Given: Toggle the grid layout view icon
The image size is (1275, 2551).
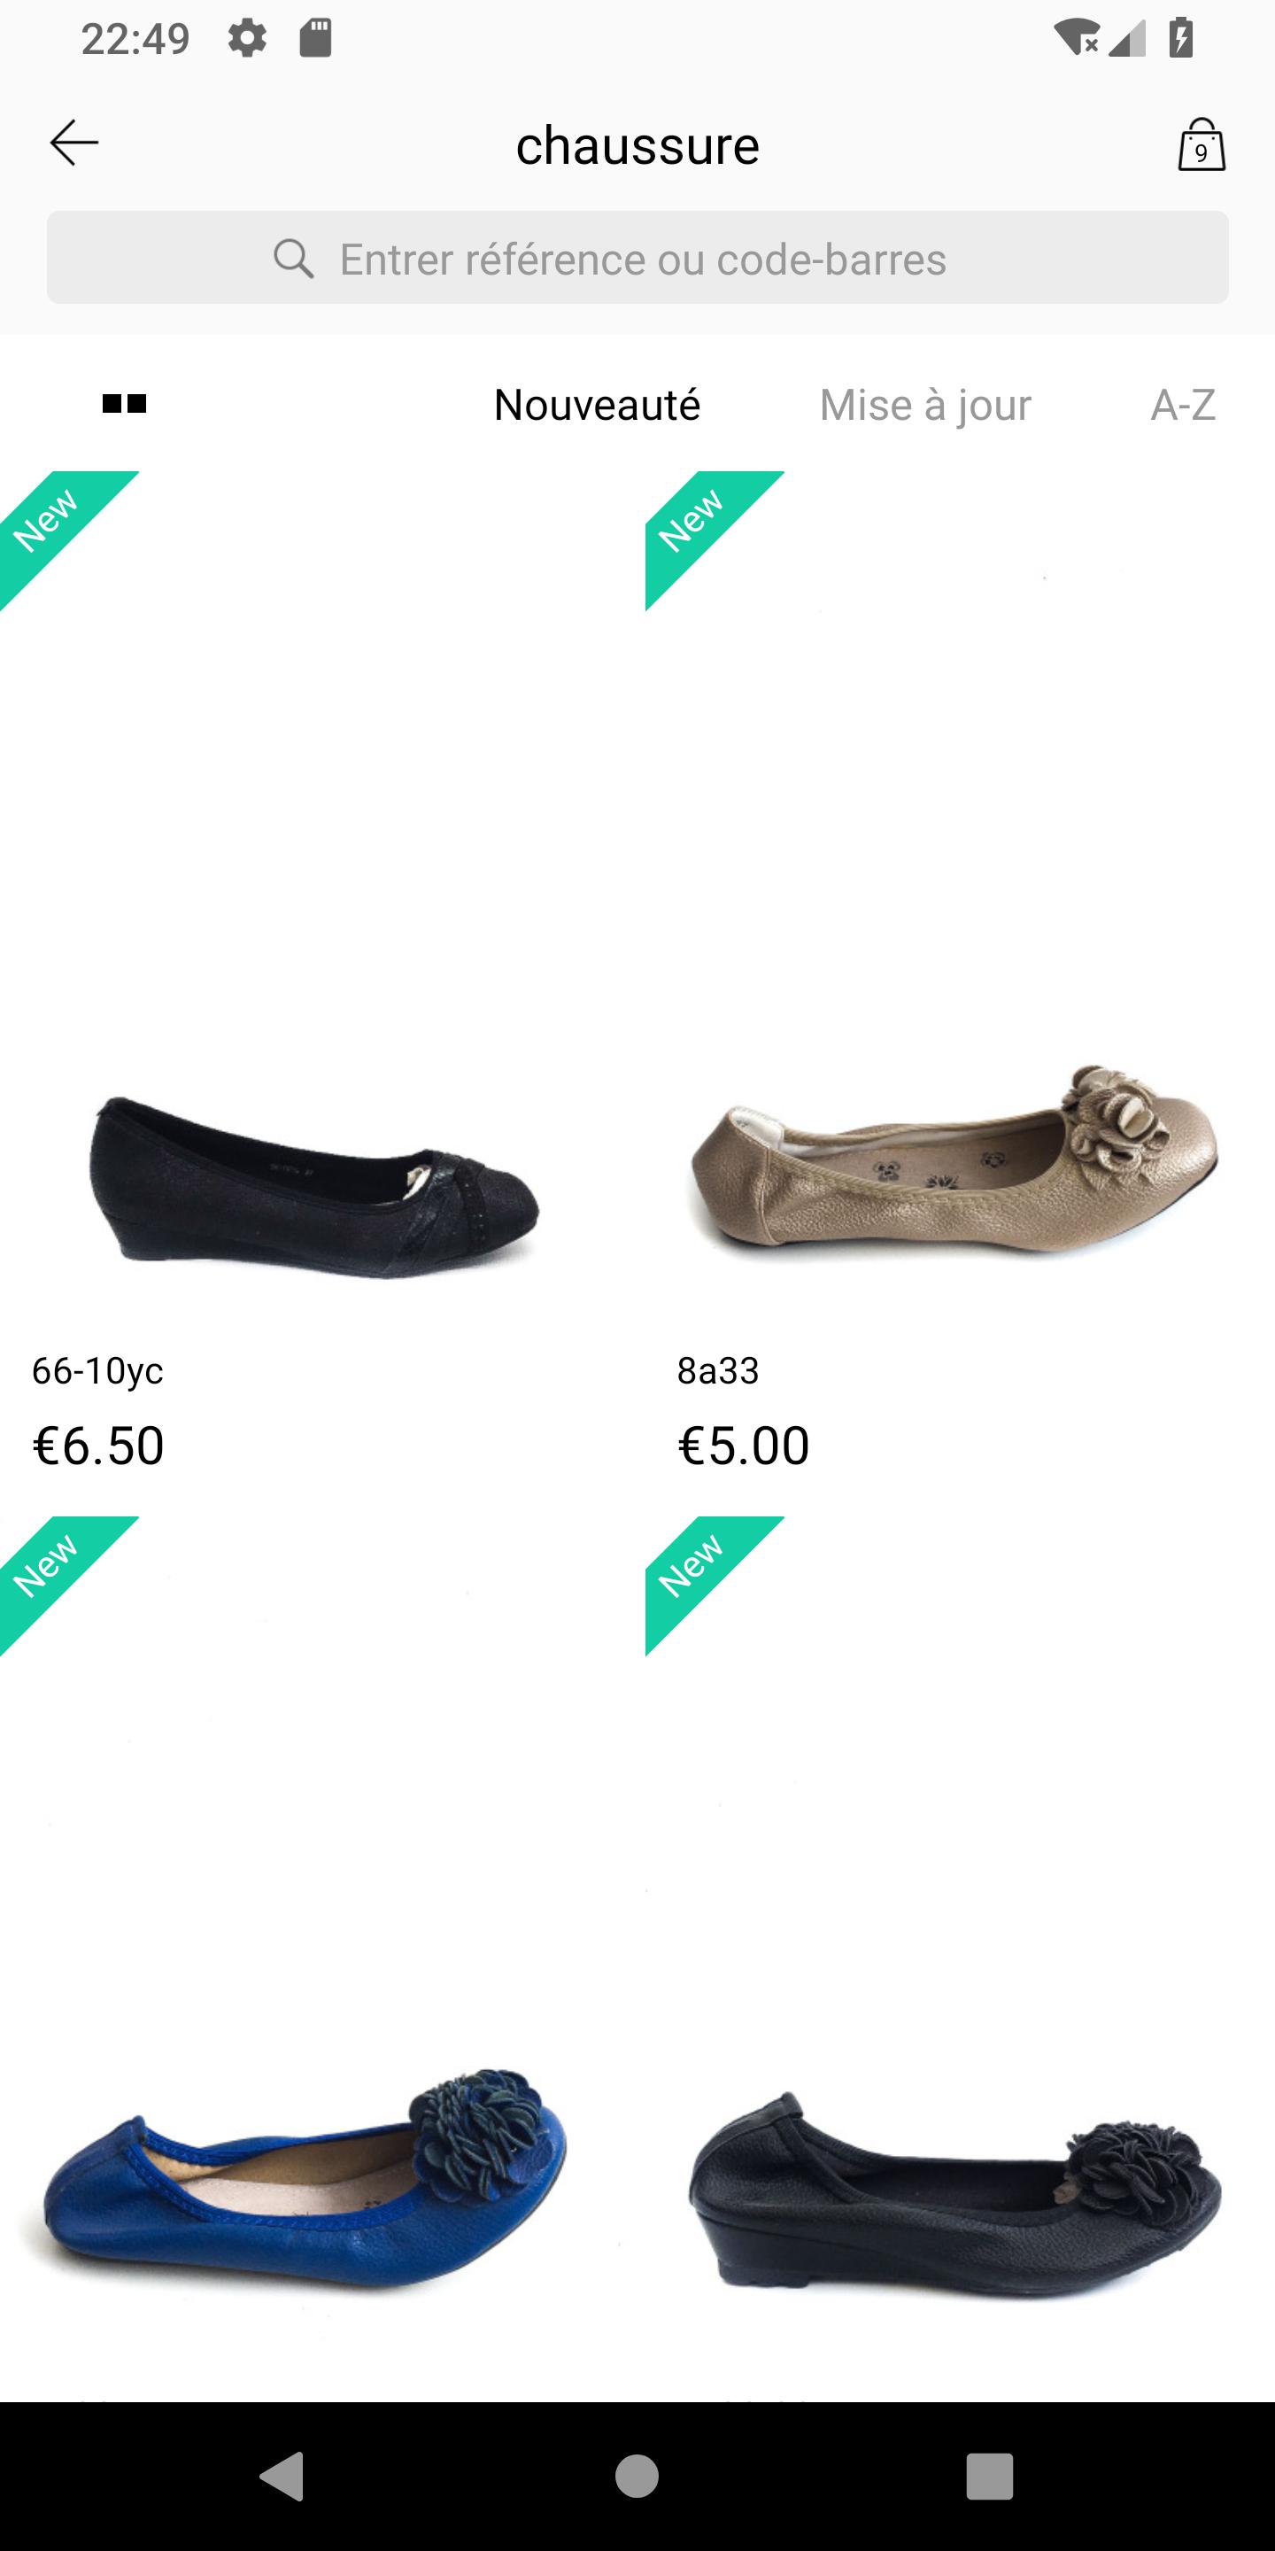Looking at the screenshot, I should tap(125, 404).
